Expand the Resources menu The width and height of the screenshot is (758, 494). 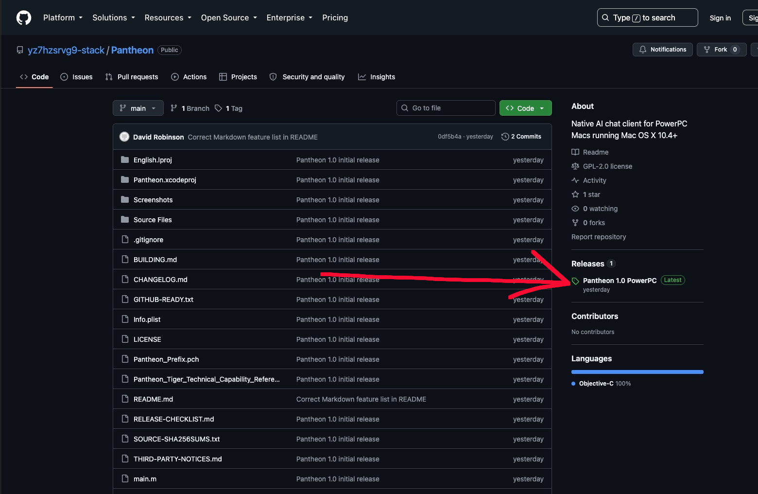[168, 18]
